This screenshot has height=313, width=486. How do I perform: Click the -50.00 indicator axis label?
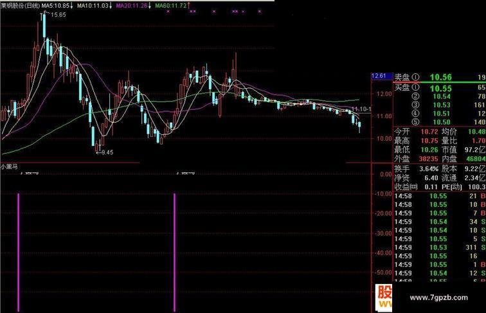pos(383,273)
